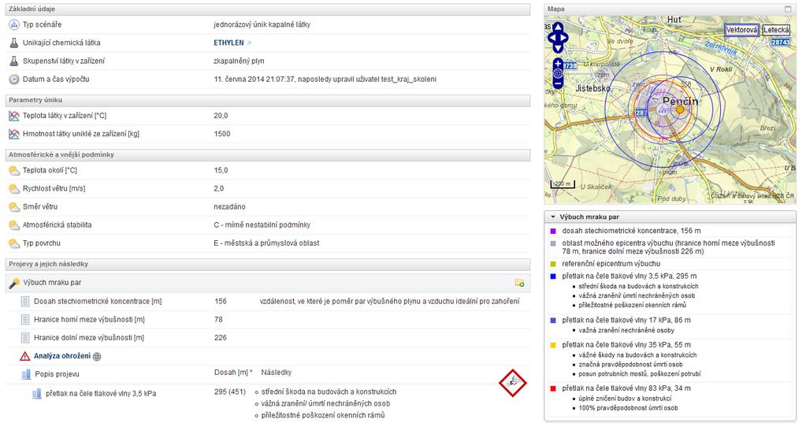Click the range value '295 (451)'
Image resolution: width=806 pixels, height=423 pixels.
tap(230, 391)
